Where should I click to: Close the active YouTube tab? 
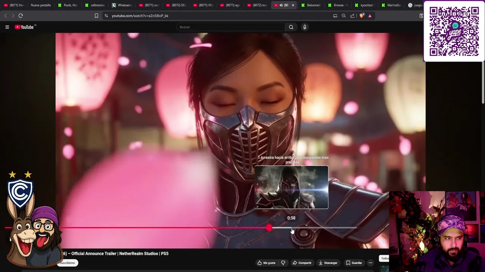click(293, 5)
